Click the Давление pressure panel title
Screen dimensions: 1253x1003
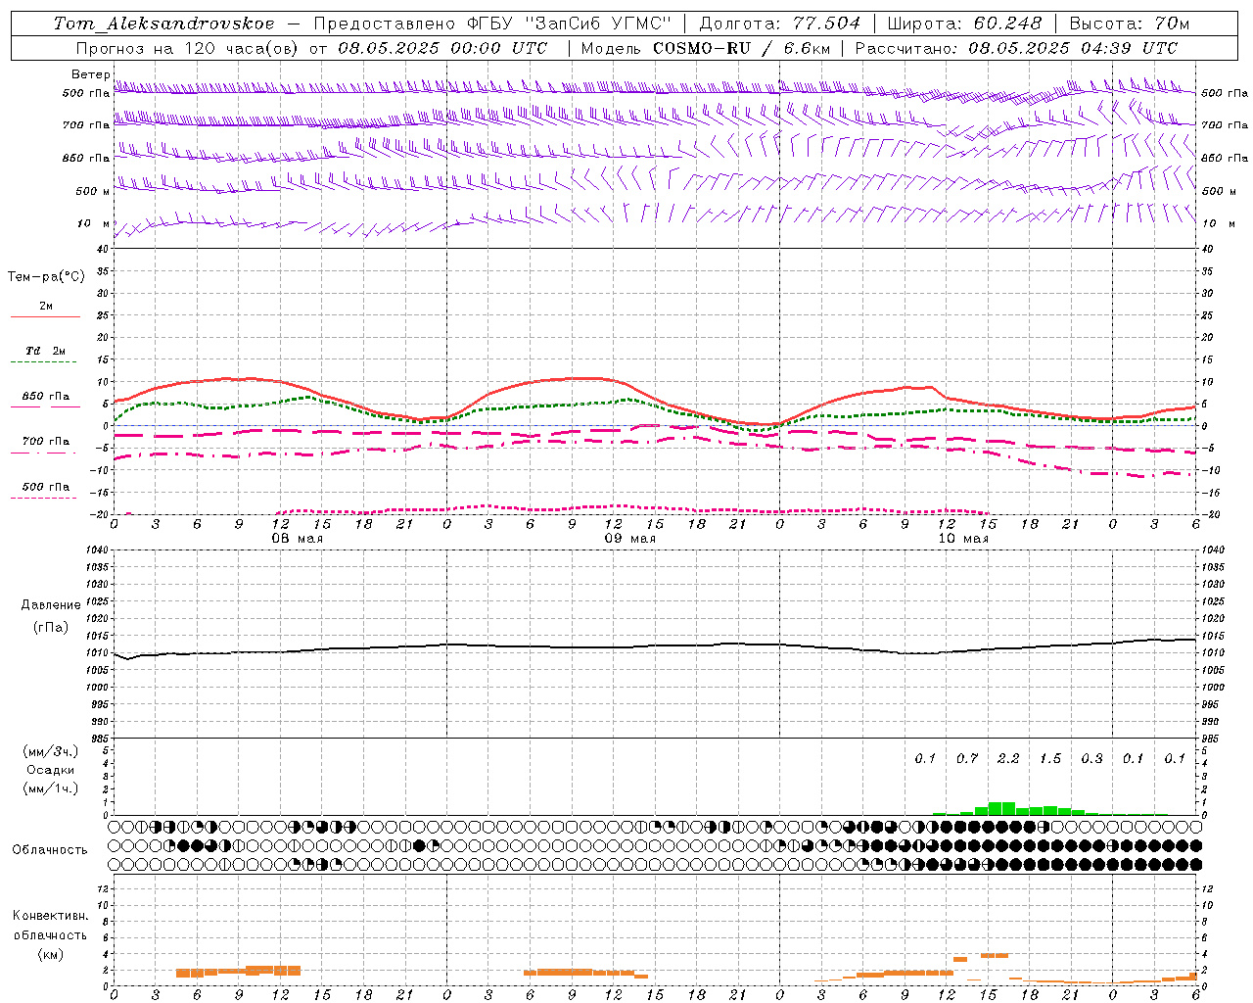(50, 605)
